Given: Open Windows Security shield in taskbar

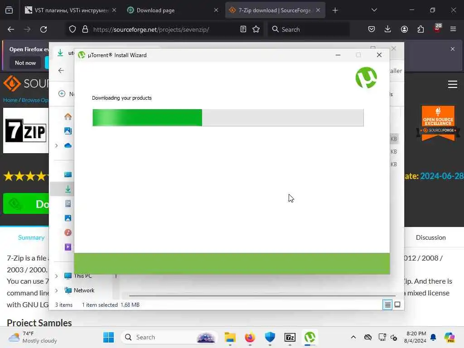Looking at the screenshot, I should (x=270, y=337).
